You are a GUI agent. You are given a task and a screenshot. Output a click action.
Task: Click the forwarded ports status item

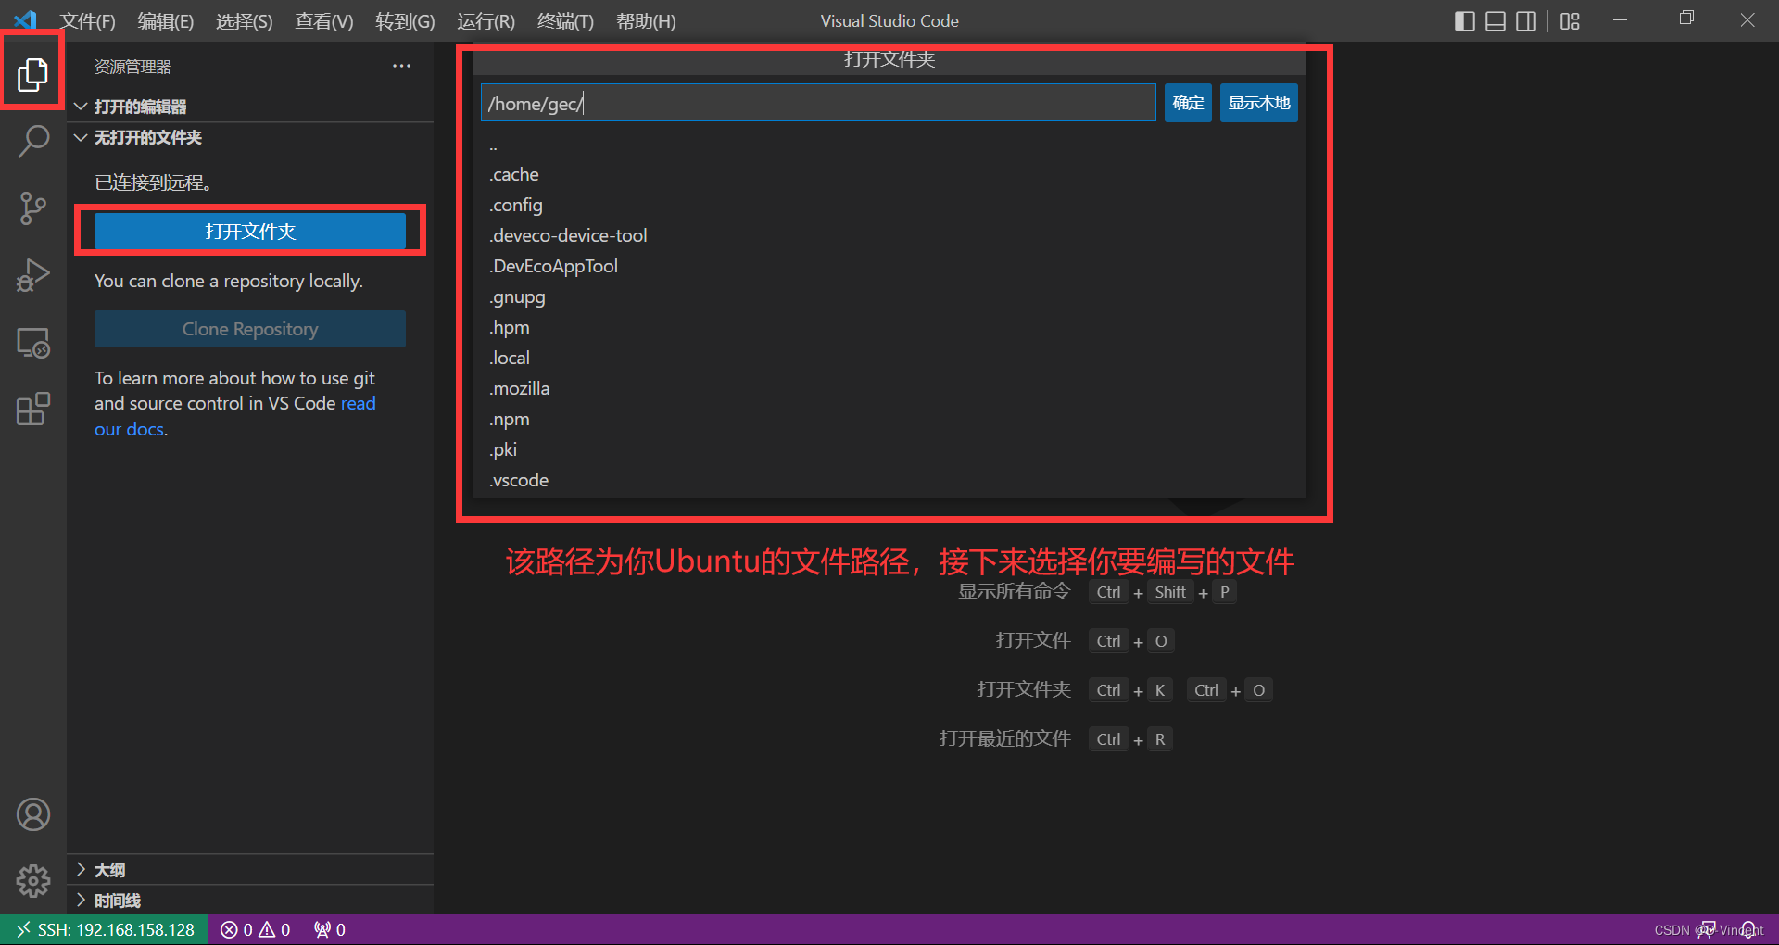click(329, 929)
